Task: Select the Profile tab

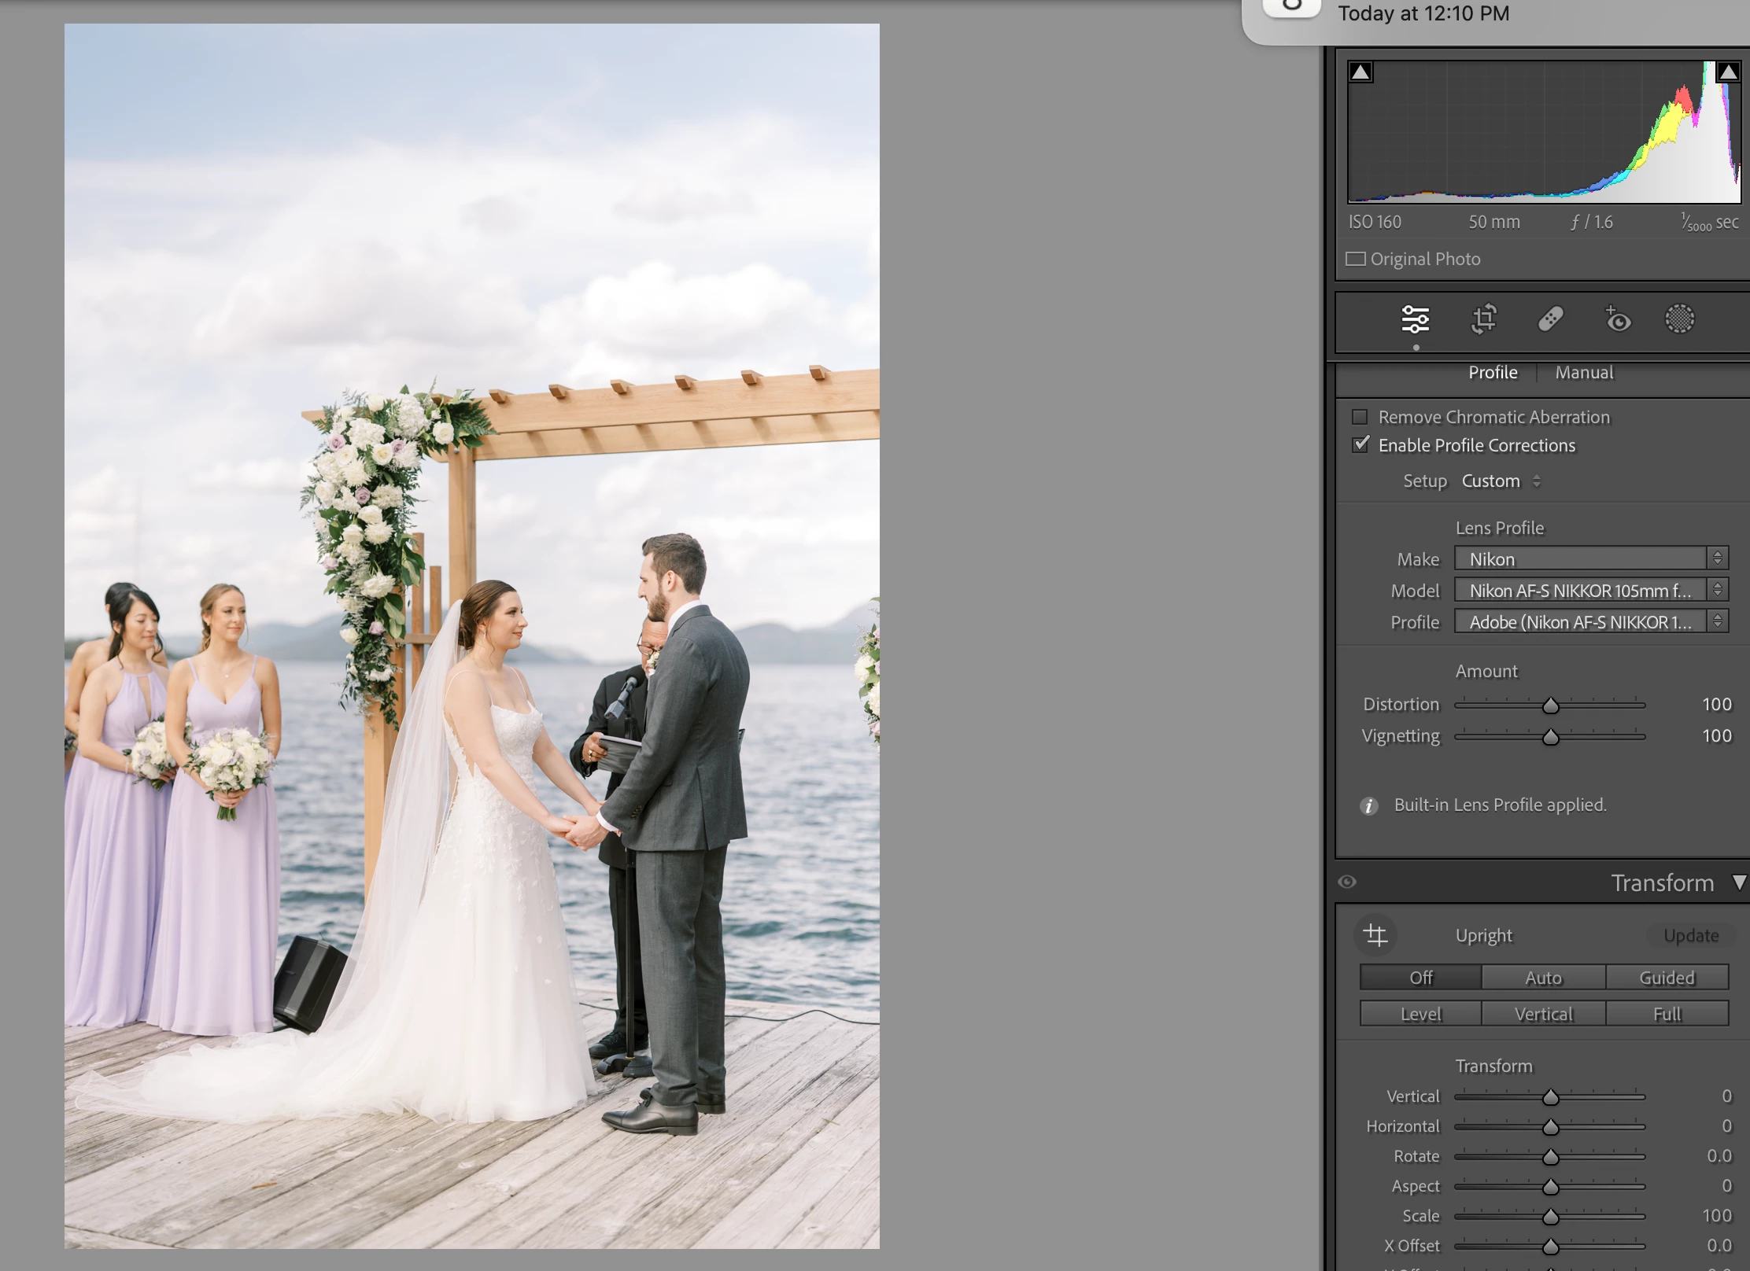Action: tap(1492, 373)
